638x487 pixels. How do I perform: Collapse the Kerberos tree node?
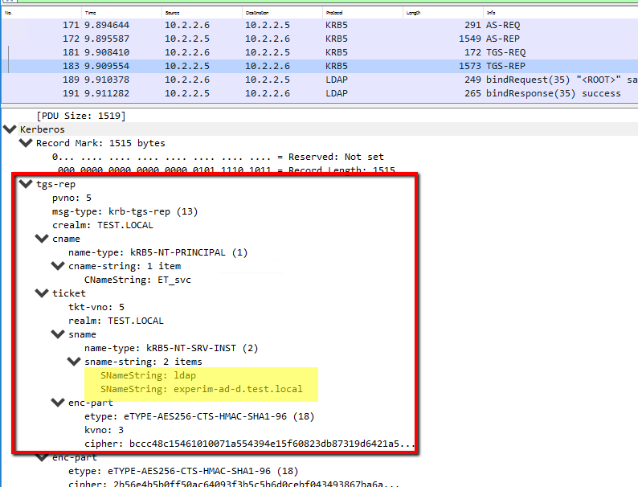pos(10,129)
